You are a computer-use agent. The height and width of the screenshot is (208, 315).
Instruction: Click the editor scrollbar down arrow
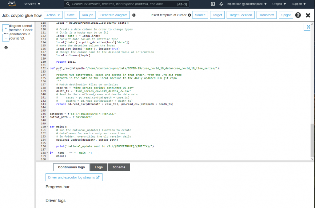(x=312, y=159)
